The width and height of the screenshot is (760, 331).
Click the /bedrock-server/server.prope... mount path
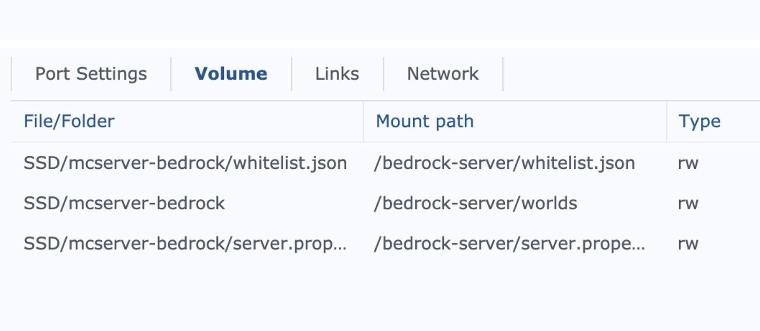point(509,243)
